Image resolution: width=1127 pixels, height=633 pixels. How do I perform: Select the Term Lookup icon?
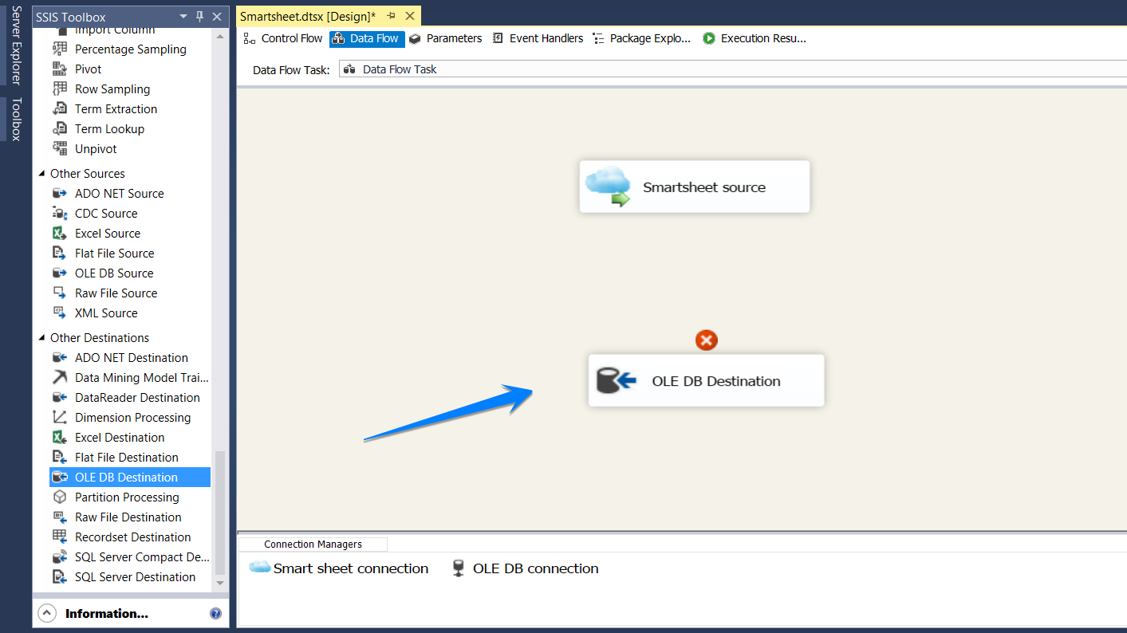(x=60, y=128)
